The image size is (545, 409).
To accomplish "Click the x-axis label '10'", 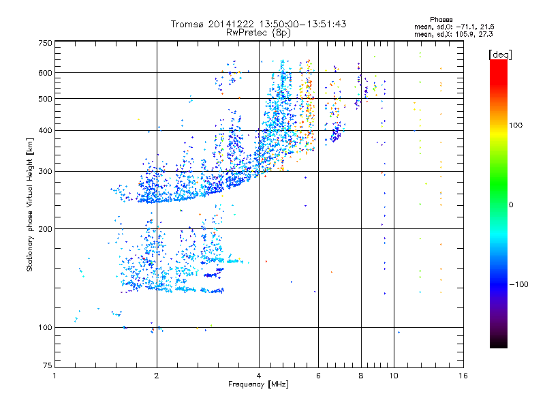I will tap(394, 376).
